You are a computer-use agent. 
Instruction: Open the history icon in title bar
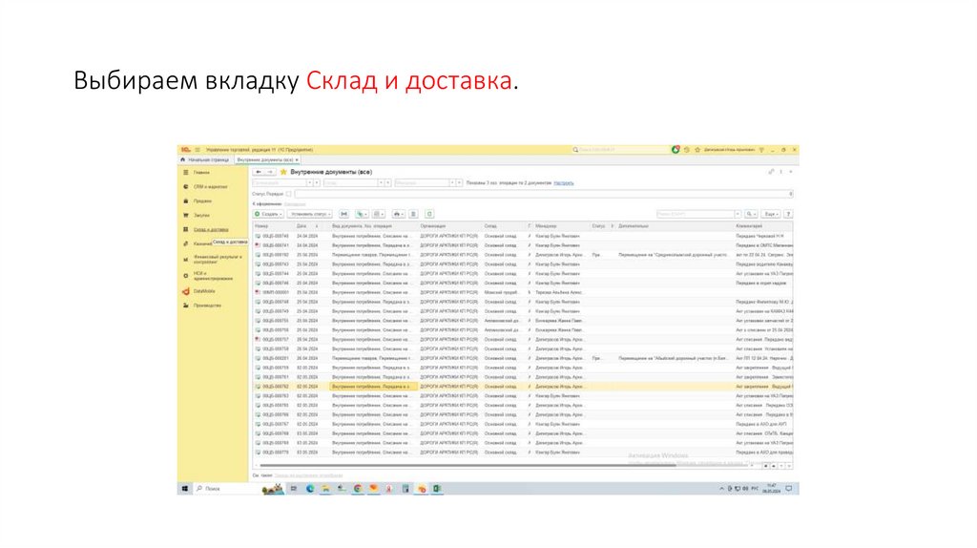[687, 150]
